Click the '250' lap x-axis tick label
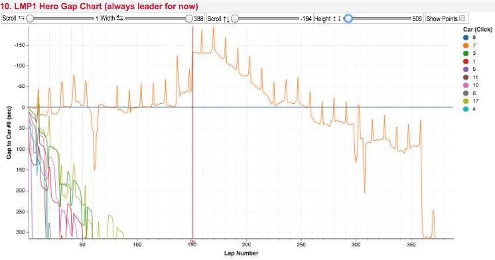This screenshot has height=260, width=495. click(x=301, y=245)
